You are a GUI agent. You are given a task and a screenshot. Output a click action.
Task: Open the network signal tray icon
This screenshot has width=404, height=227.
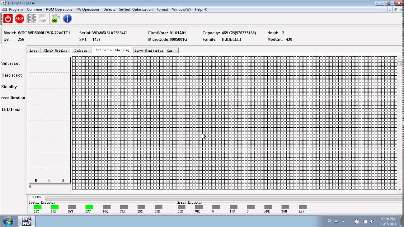(365, 221)
